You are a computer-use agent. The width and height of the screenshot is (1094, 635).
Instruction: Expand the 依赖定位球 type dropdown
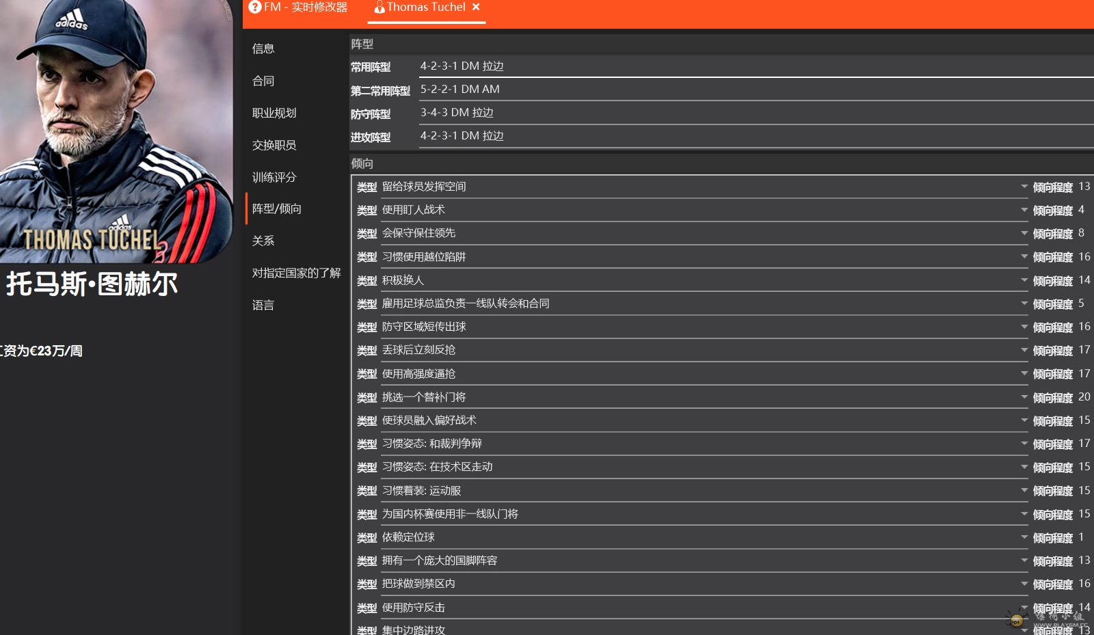click(x=1024, y=537)
